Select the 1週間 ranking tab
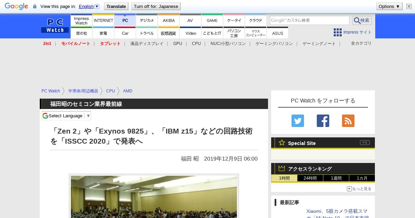Viewport: 415px width, 218px height. pos(336,178)
